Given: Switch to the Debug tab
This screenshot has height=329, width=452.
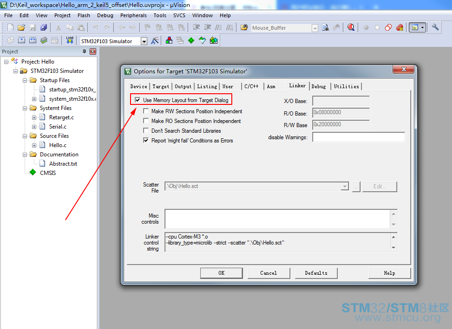Looking at the screenshot, I should (319, 86).
